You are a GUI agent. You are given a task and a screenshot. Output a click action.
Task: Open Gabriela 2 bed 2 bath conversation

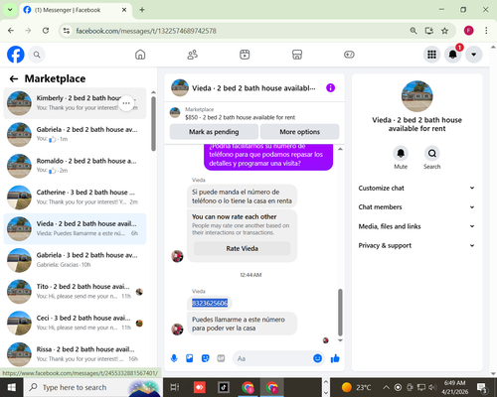tap(75, 134)
